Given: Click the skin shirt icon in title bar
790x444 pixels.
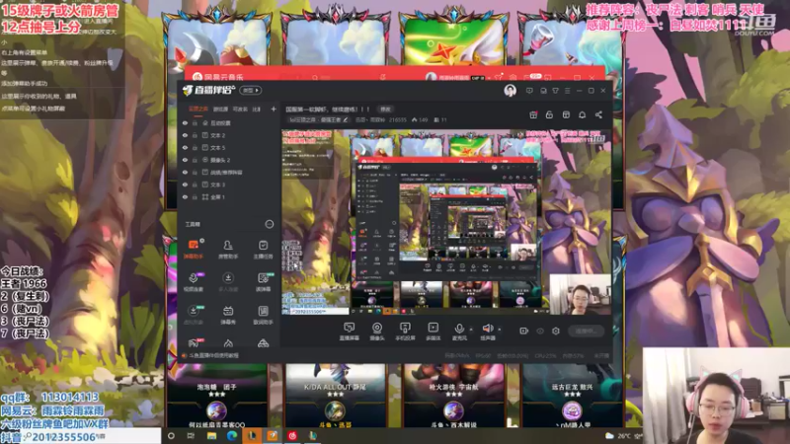Looking at the screenshot, I should tap(555, 91).
